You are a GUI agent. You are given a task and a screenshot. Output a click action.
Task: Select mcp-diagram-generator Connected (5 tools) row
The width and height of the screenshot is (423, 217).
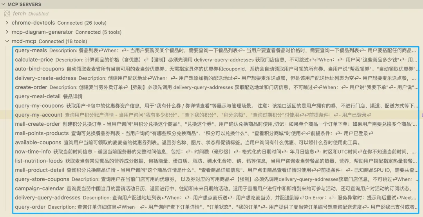pos(211,32)
